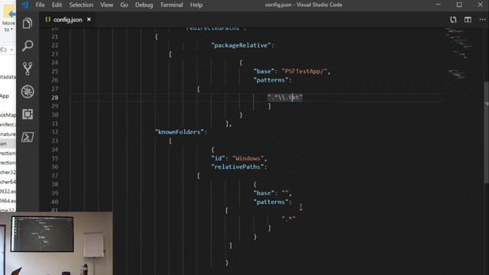The width and height of the screenshot is (489, 275).
Task: Click the "knownFolders" key text
Action: (180, 132)
